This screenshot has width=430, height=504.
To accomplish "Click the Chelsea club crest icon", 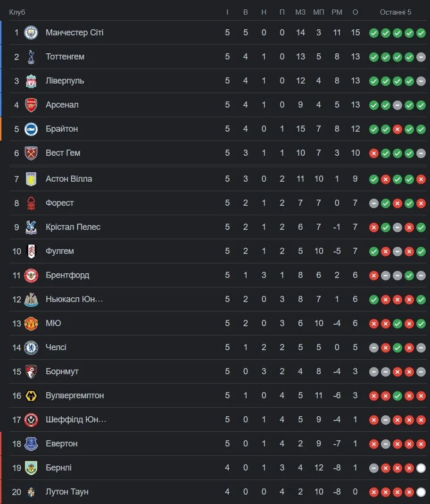I will 31,347.
